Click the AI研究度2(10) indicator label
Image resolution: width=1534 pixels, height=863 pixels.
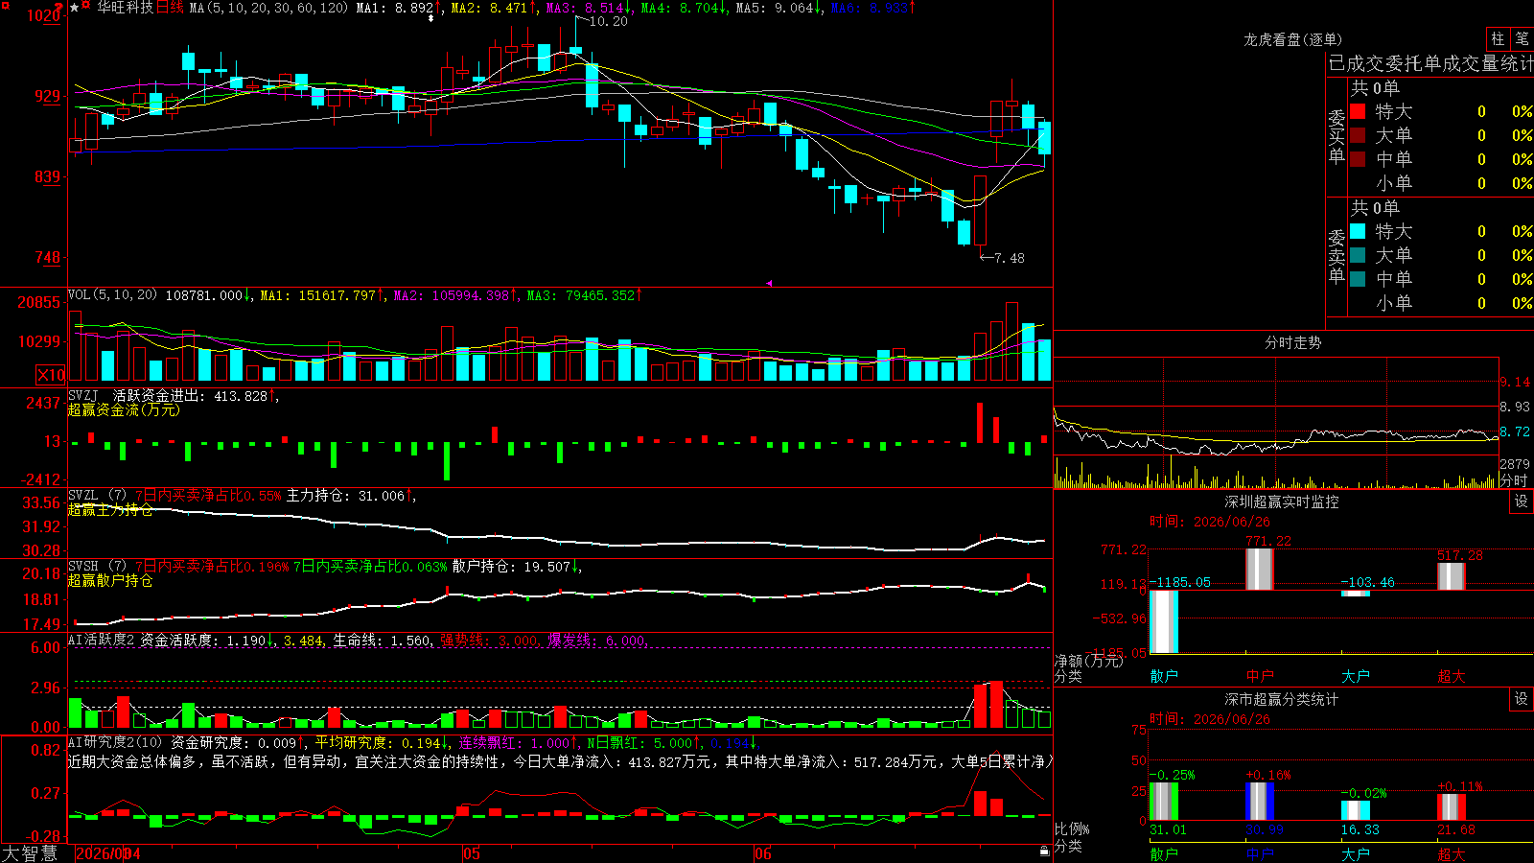115,742
